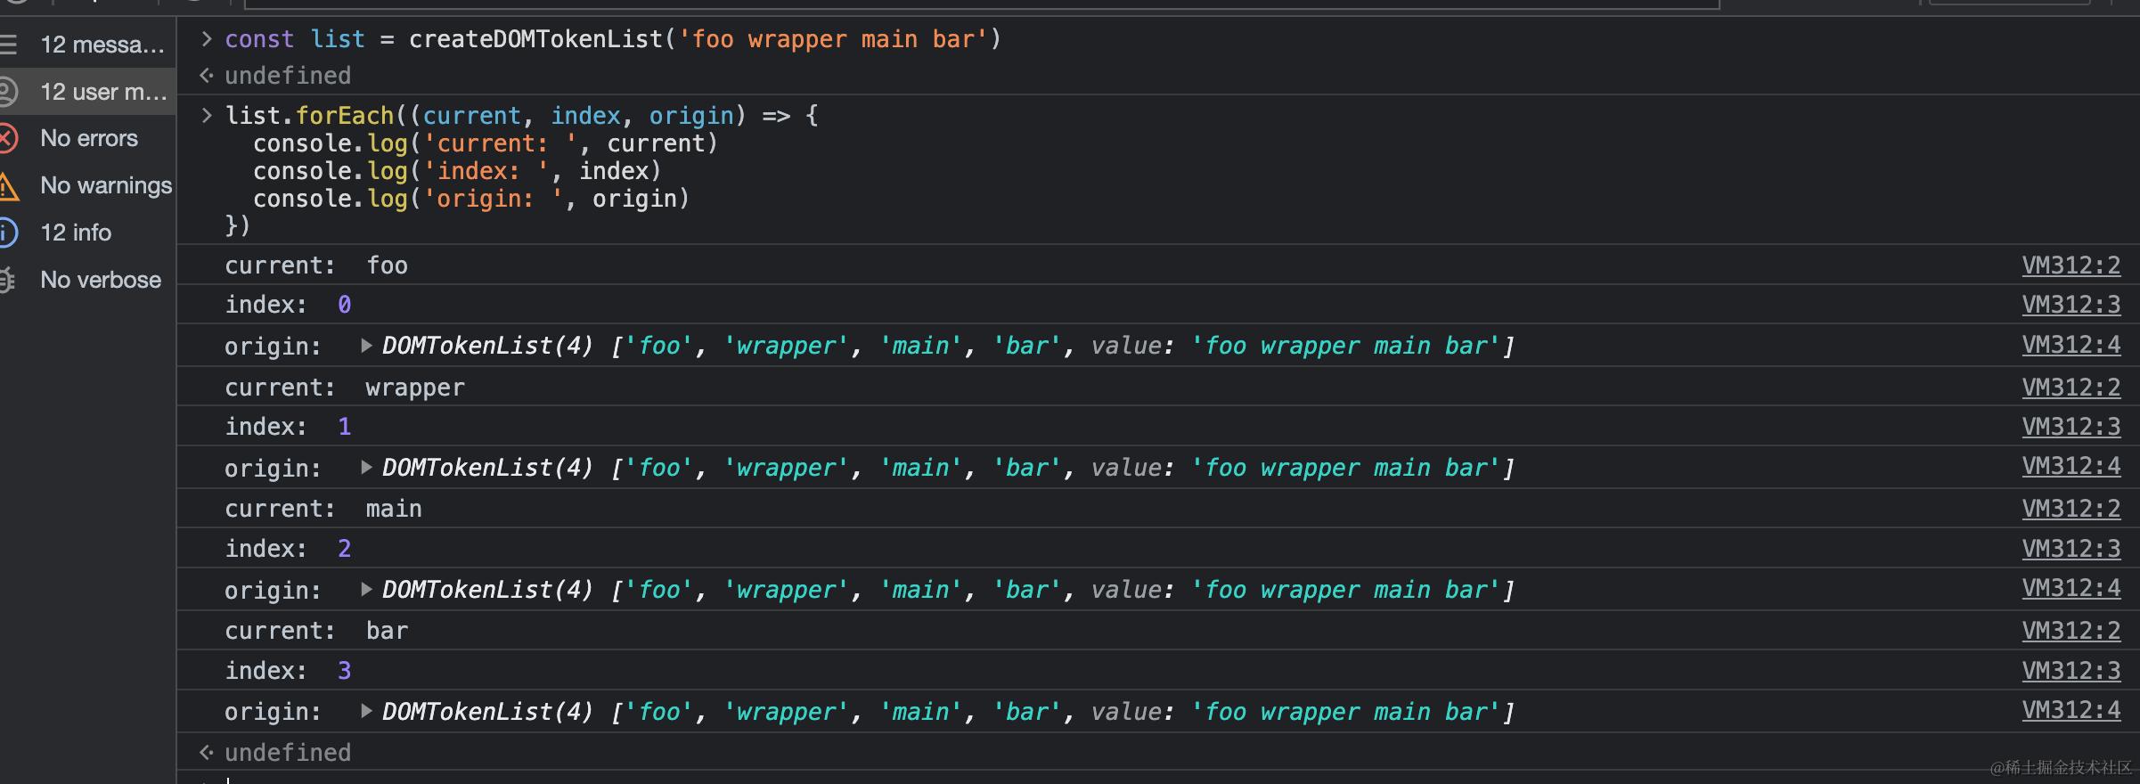
Task: Click the list.forEach command first line
Action: click(x=521, y=116)
